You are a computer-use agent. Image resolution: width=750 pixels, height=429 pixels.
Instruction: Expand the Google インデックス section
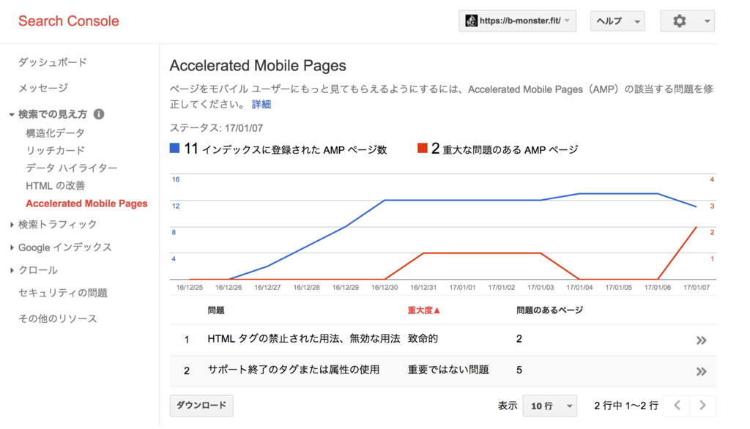click(x=12, y=247)
